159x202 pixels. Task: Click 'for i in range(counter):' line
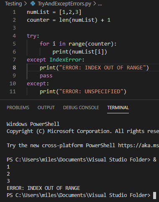tap(78, 44)
